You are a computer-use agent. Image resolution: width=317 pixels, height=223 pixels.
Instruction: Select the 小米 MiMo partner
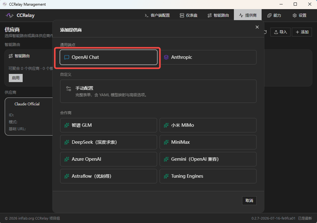click(x=208, y=125)
